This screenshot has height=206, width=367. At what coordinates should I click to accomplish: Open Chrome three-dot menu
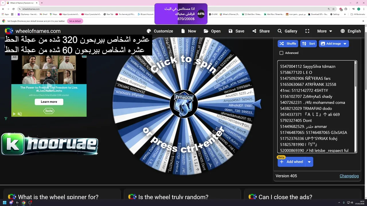coord(364,9)
